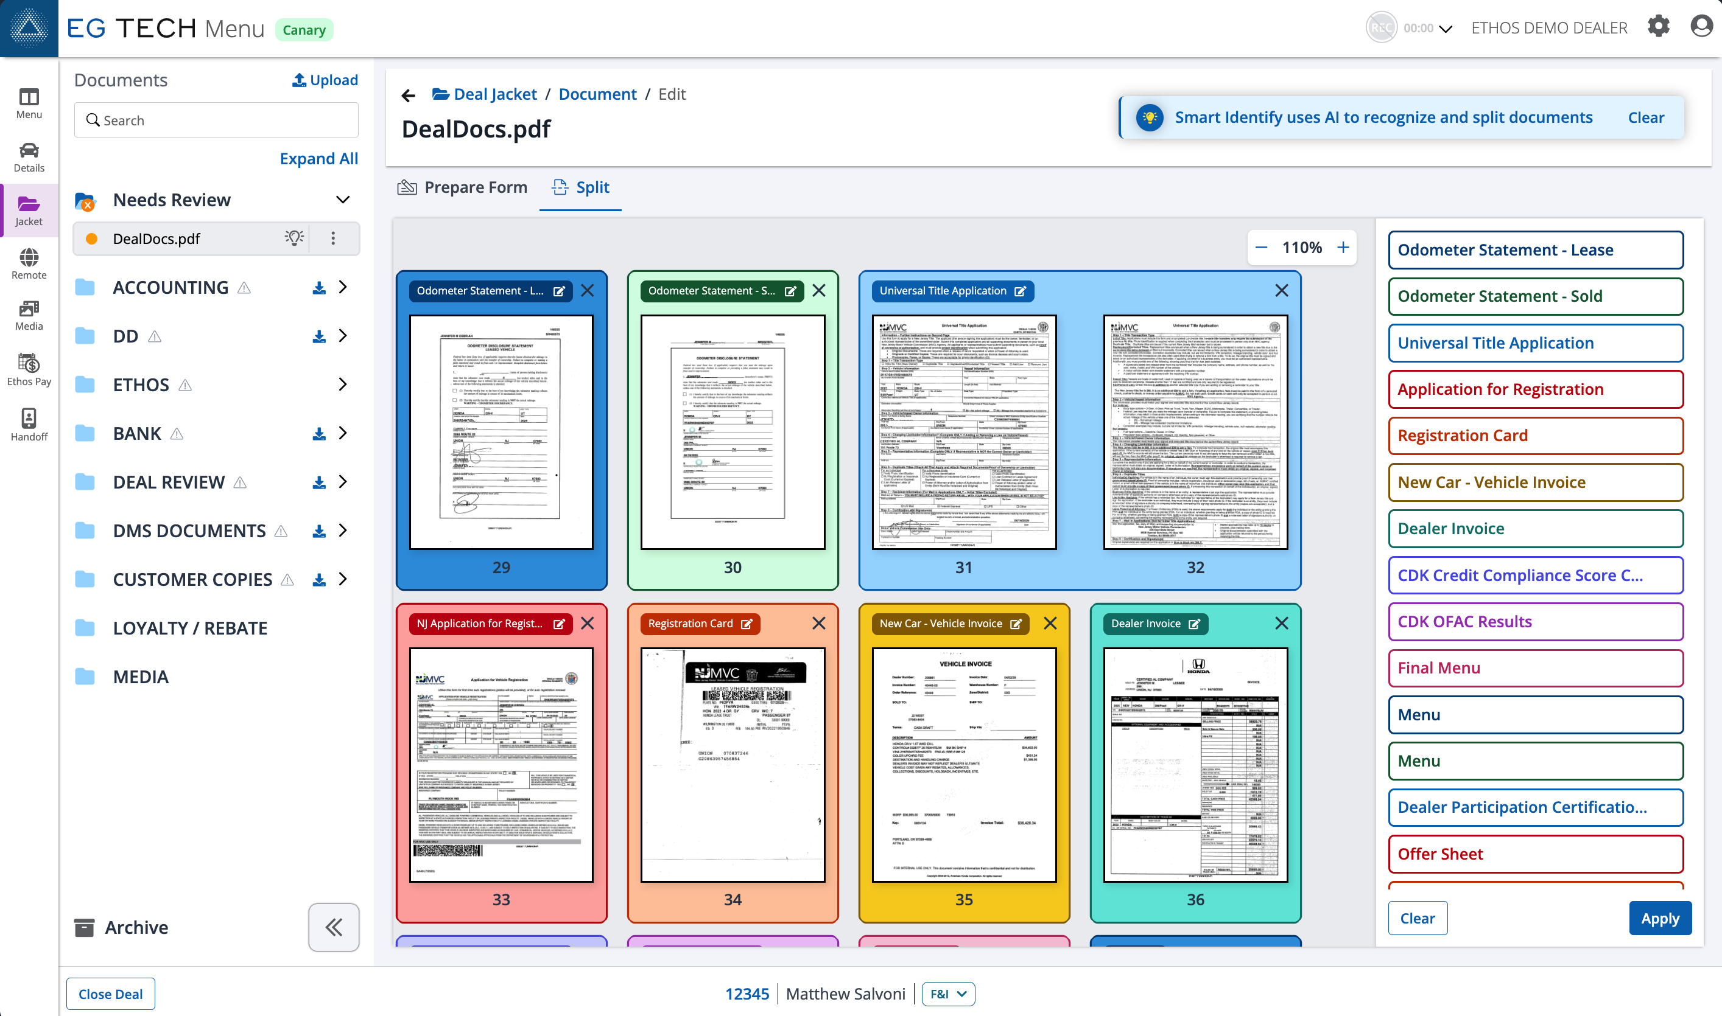Edit the Registration Card group label
The width and height of the screenshot is (1722, 1016).
747,624
